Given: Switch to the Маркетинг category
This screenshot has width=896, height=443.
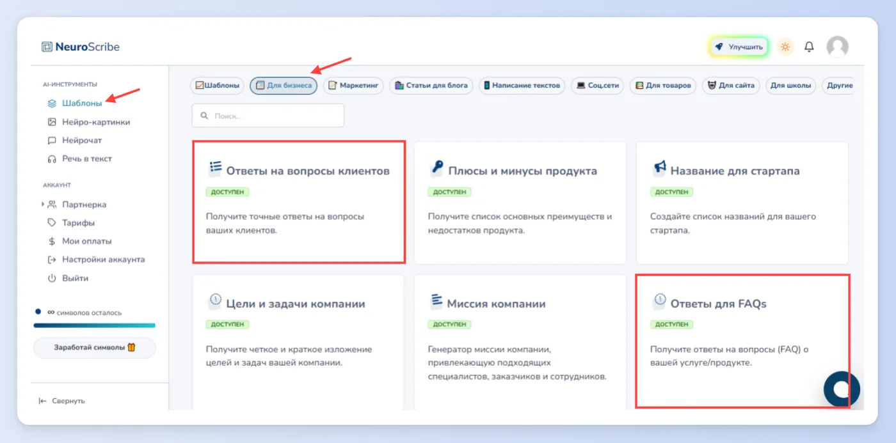Looking at the screenshot, I should pos(353,85).
